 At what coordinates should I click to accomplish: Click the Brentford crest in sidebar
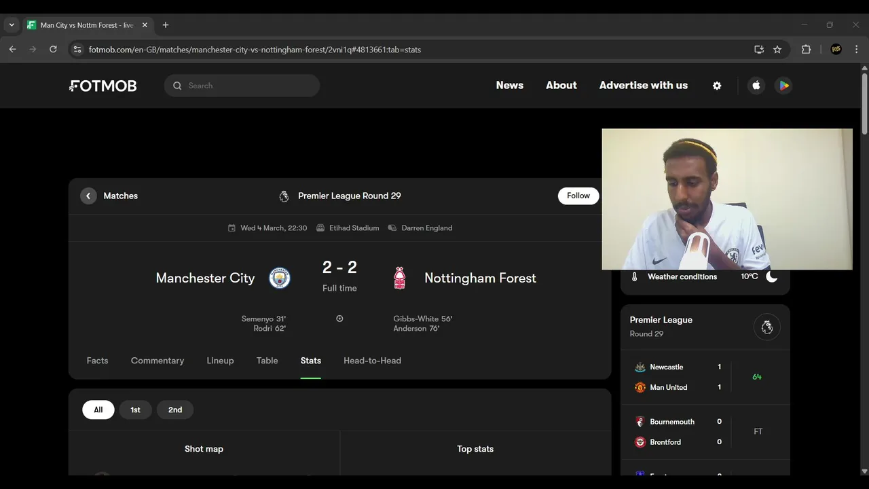click(640, 442)
